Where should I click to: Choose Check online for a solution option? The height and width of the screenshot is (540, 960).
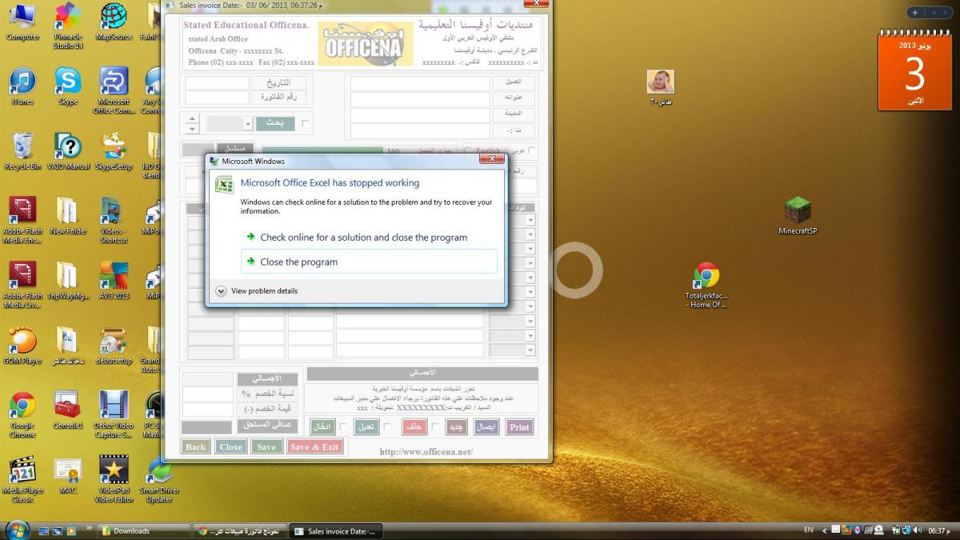tap(369, 237)
